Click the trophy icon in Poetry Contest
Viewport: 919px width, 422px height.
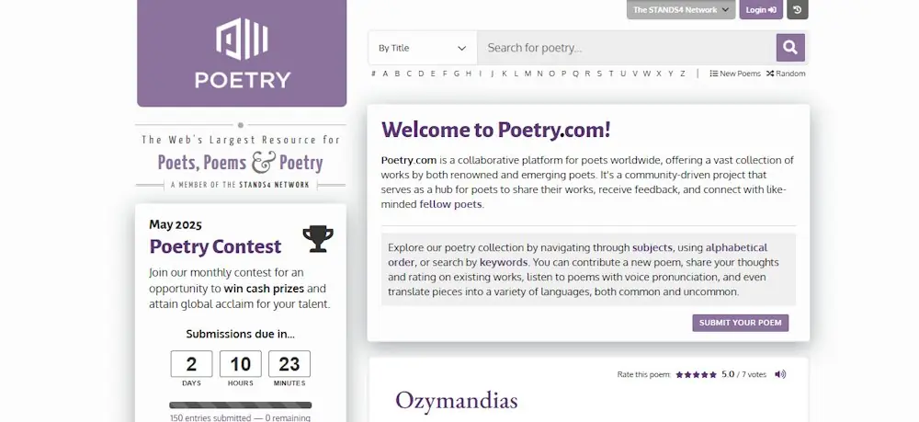318,238
